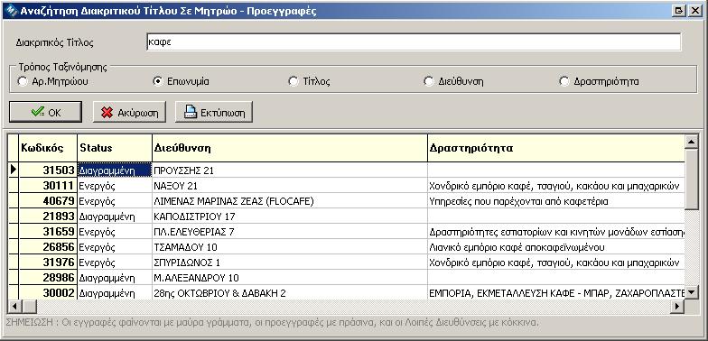708x341 pixels.
Task: Select Επωνυμία sorting option
Action: 182,81
